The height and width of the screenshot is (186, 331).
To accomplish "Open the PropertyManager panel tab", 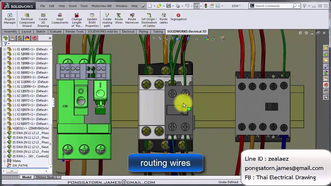I will point(13,38).
